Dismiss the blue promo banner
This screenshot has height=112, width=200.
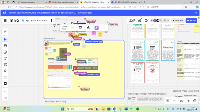click(196, 13)
